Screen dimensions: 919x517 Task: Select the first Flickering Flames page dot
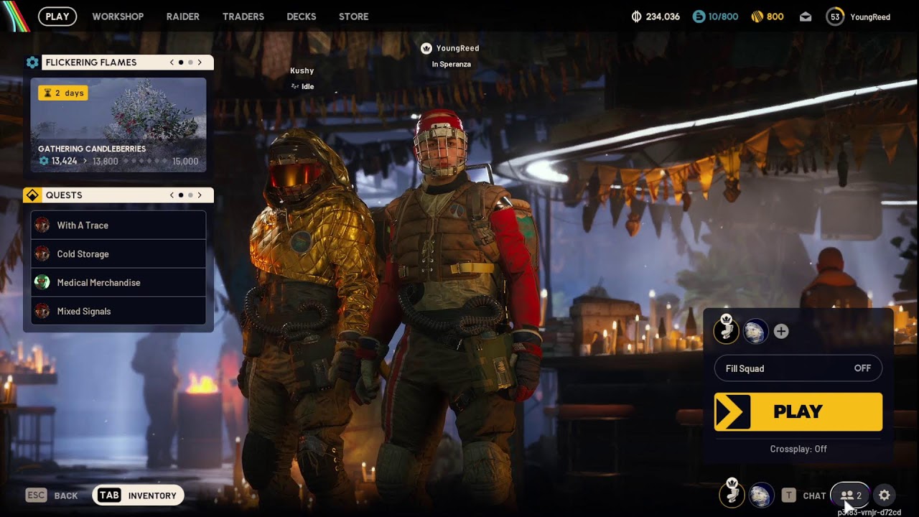pyautogui.click(x=181, y=62)
